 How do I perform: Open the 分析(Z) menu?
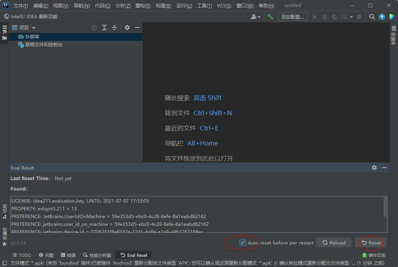pyautogui.click(x=123, y=5)
